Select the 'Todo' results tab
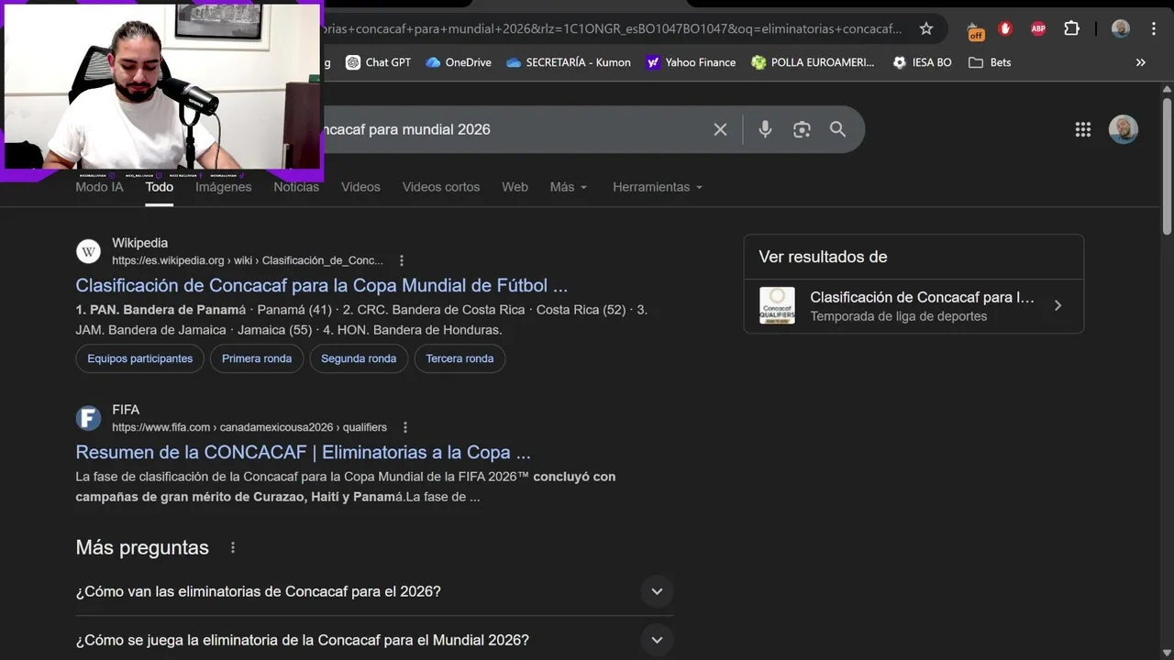 (x=159, y=187)
